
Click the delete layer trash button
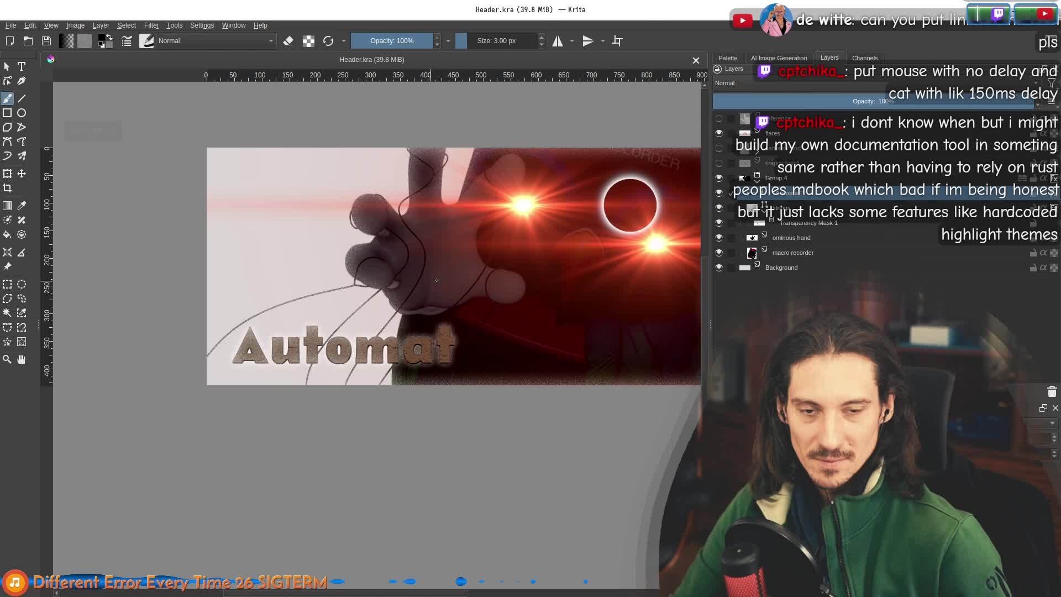(x=1052, y=392)
